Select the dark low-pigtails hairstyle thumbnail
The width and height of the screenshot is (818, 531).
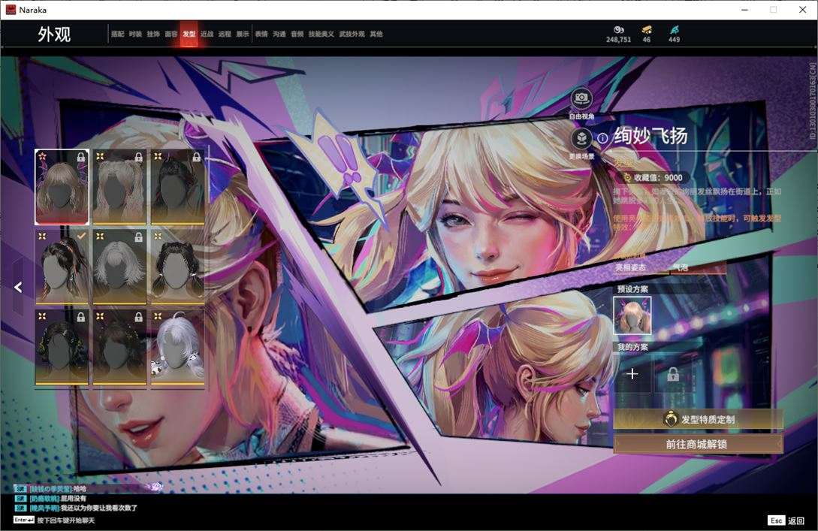[x=177, y=267]
